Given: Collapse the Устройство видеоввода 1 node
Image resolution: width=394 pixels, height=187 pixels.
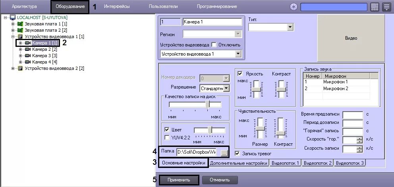Looking at the screenshot, I should pos(13,37).
